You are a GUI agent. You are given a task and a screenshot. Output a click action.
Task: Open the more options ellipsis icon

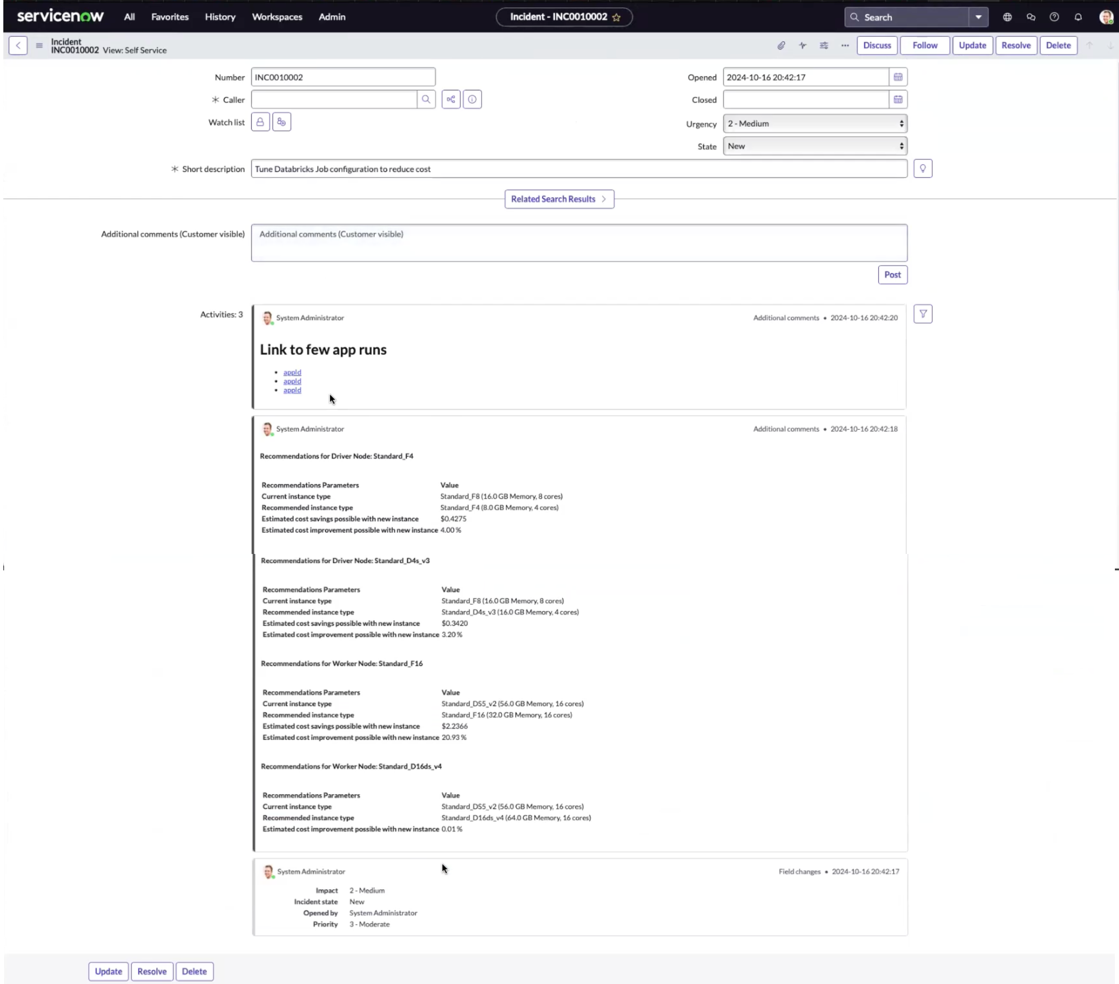point(845,46)
